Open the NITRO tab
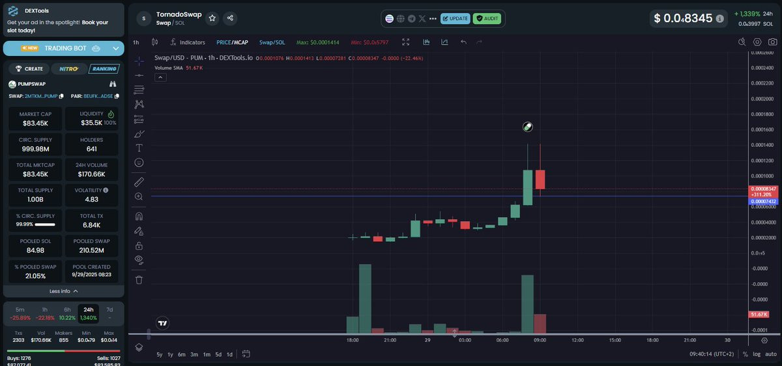This screenshot has height=366, width=782. click(68, 69)
